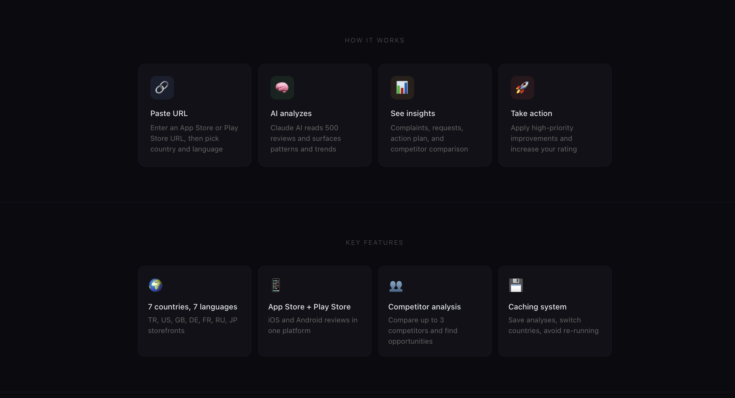
Task: Click the word 'opportunities'
Action: (x=410, y=341)
